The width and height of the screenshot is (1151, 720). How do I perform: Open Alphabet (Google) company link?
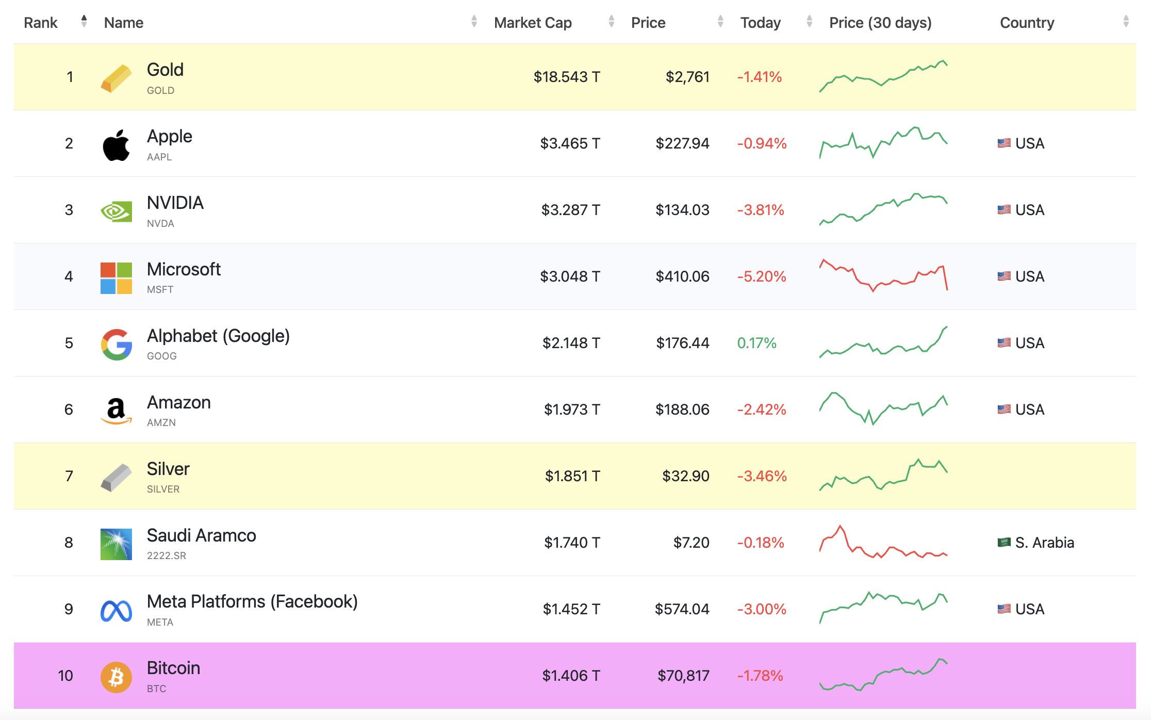[218, 336]
